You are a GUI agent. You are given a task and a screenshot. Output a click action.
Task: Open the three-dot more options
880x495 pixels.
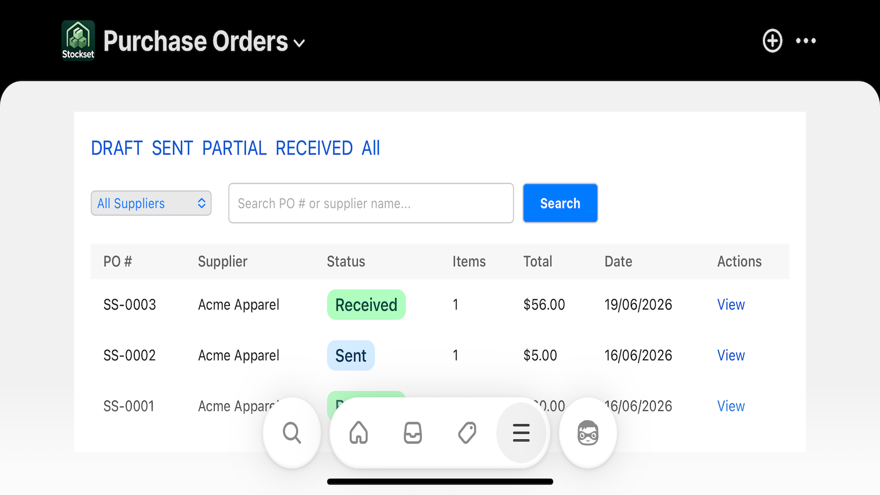(806, 41)
